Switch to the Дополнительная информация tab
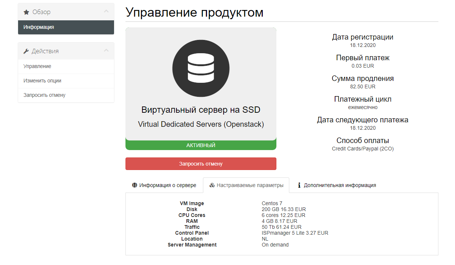Screen dimensions: 455x265 337,185
